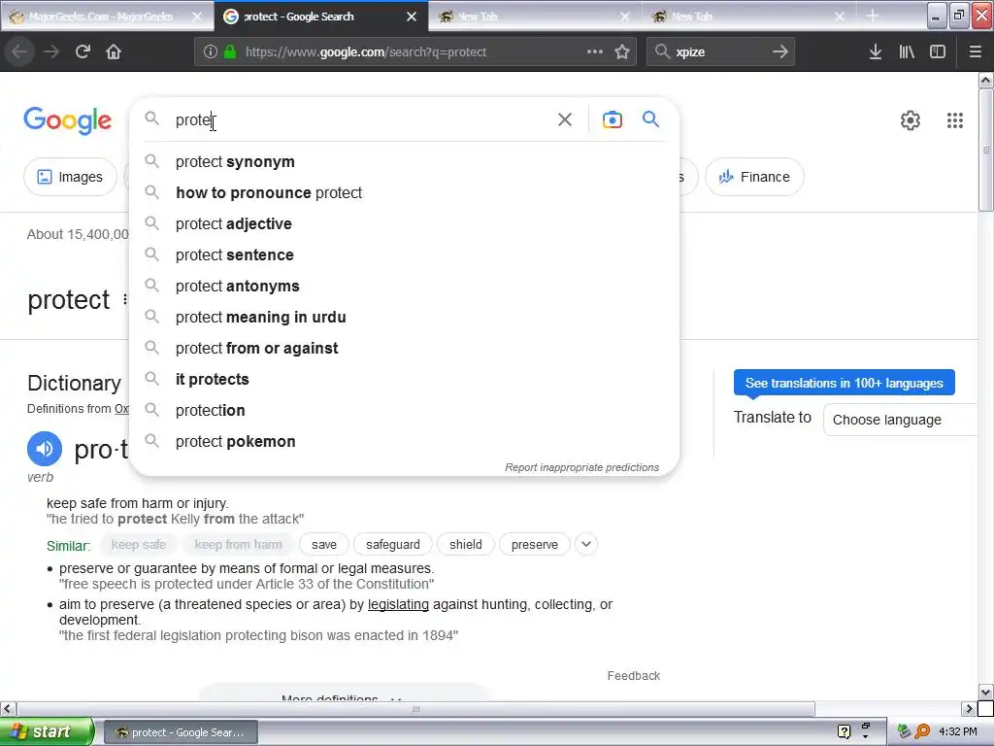
Task: Reload the current page
Action: point(83,51)
